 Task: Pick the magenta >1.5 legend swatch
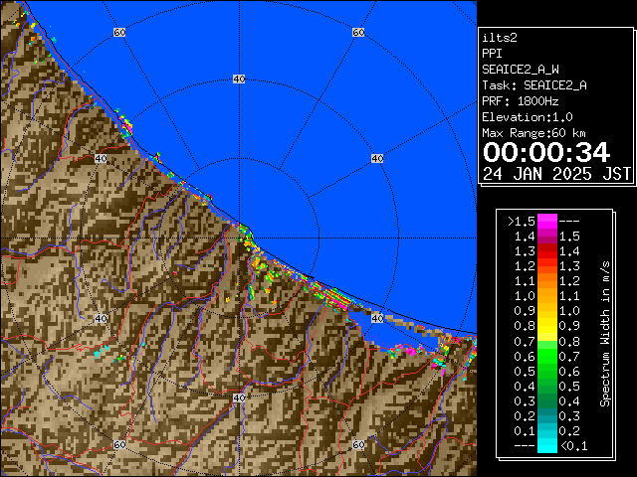(547, 222)
